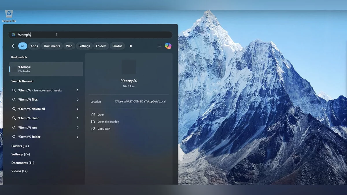This screenshot has height=195, width=347.
Task: Click the %temp% title in preview pane
Action: pyautogui.click(x=129, y=81)
